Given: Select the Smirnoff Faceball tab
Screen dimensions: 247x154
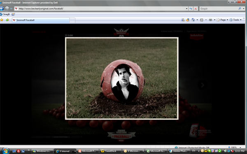Looking at the screenshot, I should (41, 20).
